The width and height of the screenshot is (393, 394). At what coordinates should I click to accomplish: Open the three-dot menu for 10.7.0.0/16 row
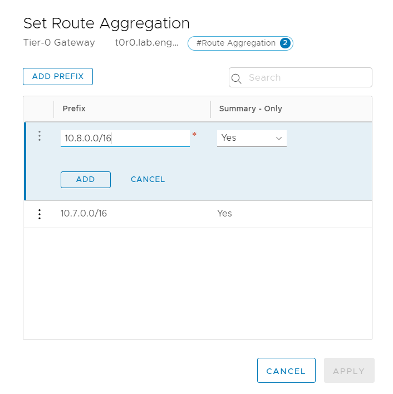pos(40,214)
